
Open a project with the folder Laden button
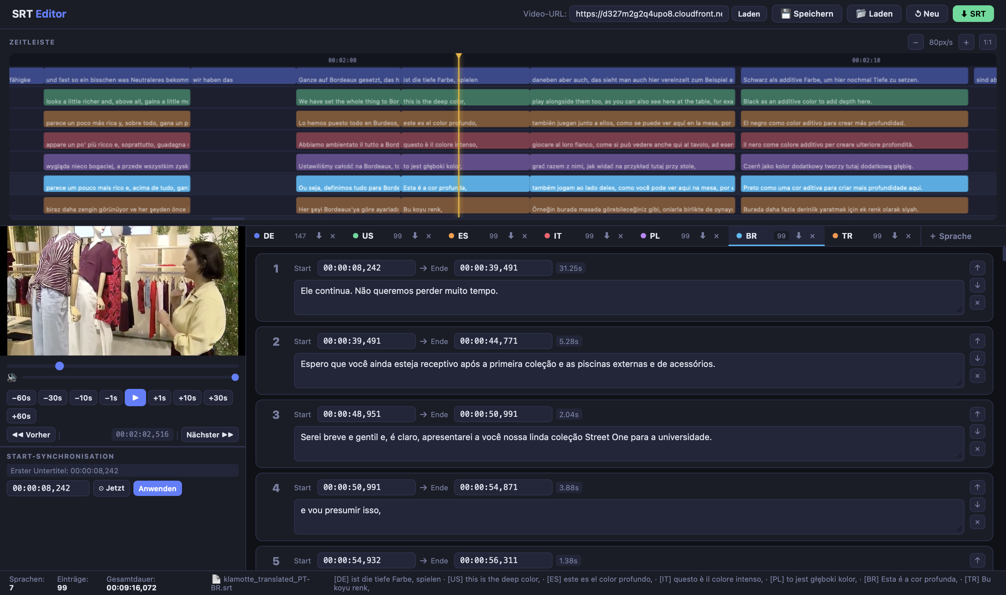point(874,14)
